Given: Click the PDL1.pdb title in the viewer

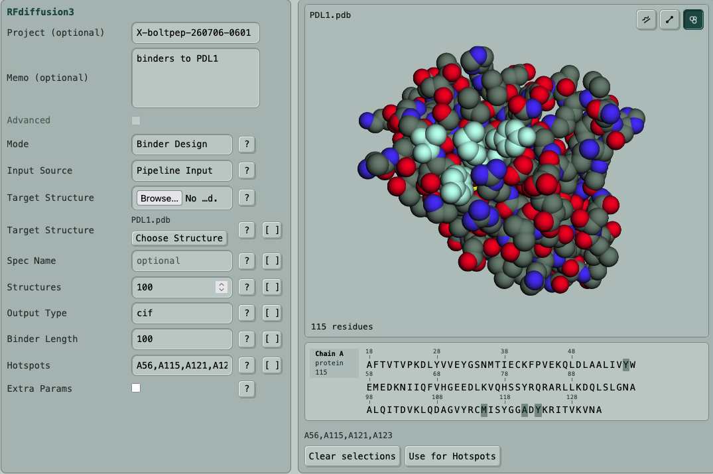Looking at the screenshot, I should pyautogui.click(x=330, y=15).
